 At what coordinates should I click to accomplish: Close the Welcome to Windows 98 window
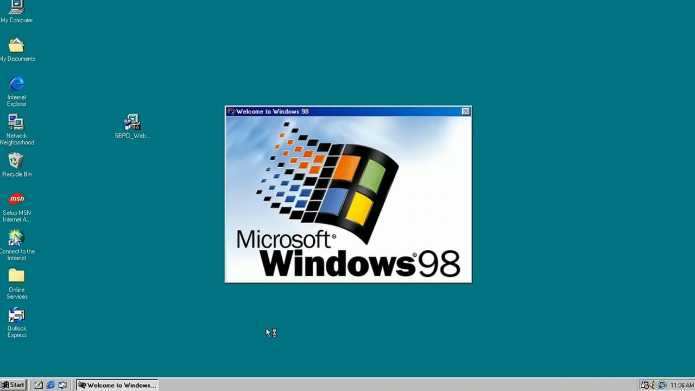466,111
